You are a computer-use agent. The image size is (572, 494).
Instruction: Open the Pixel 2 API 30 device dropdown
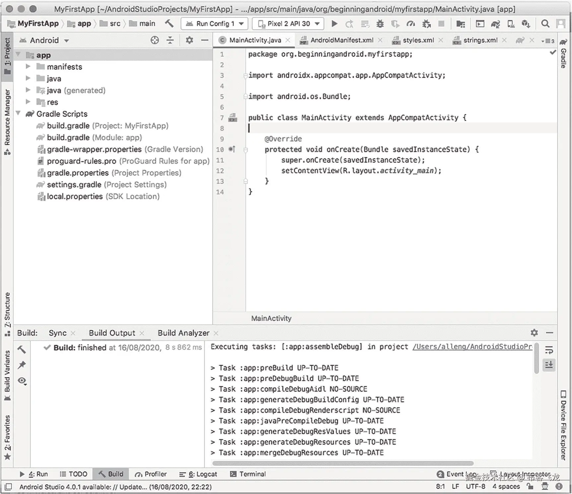point(288,24)
